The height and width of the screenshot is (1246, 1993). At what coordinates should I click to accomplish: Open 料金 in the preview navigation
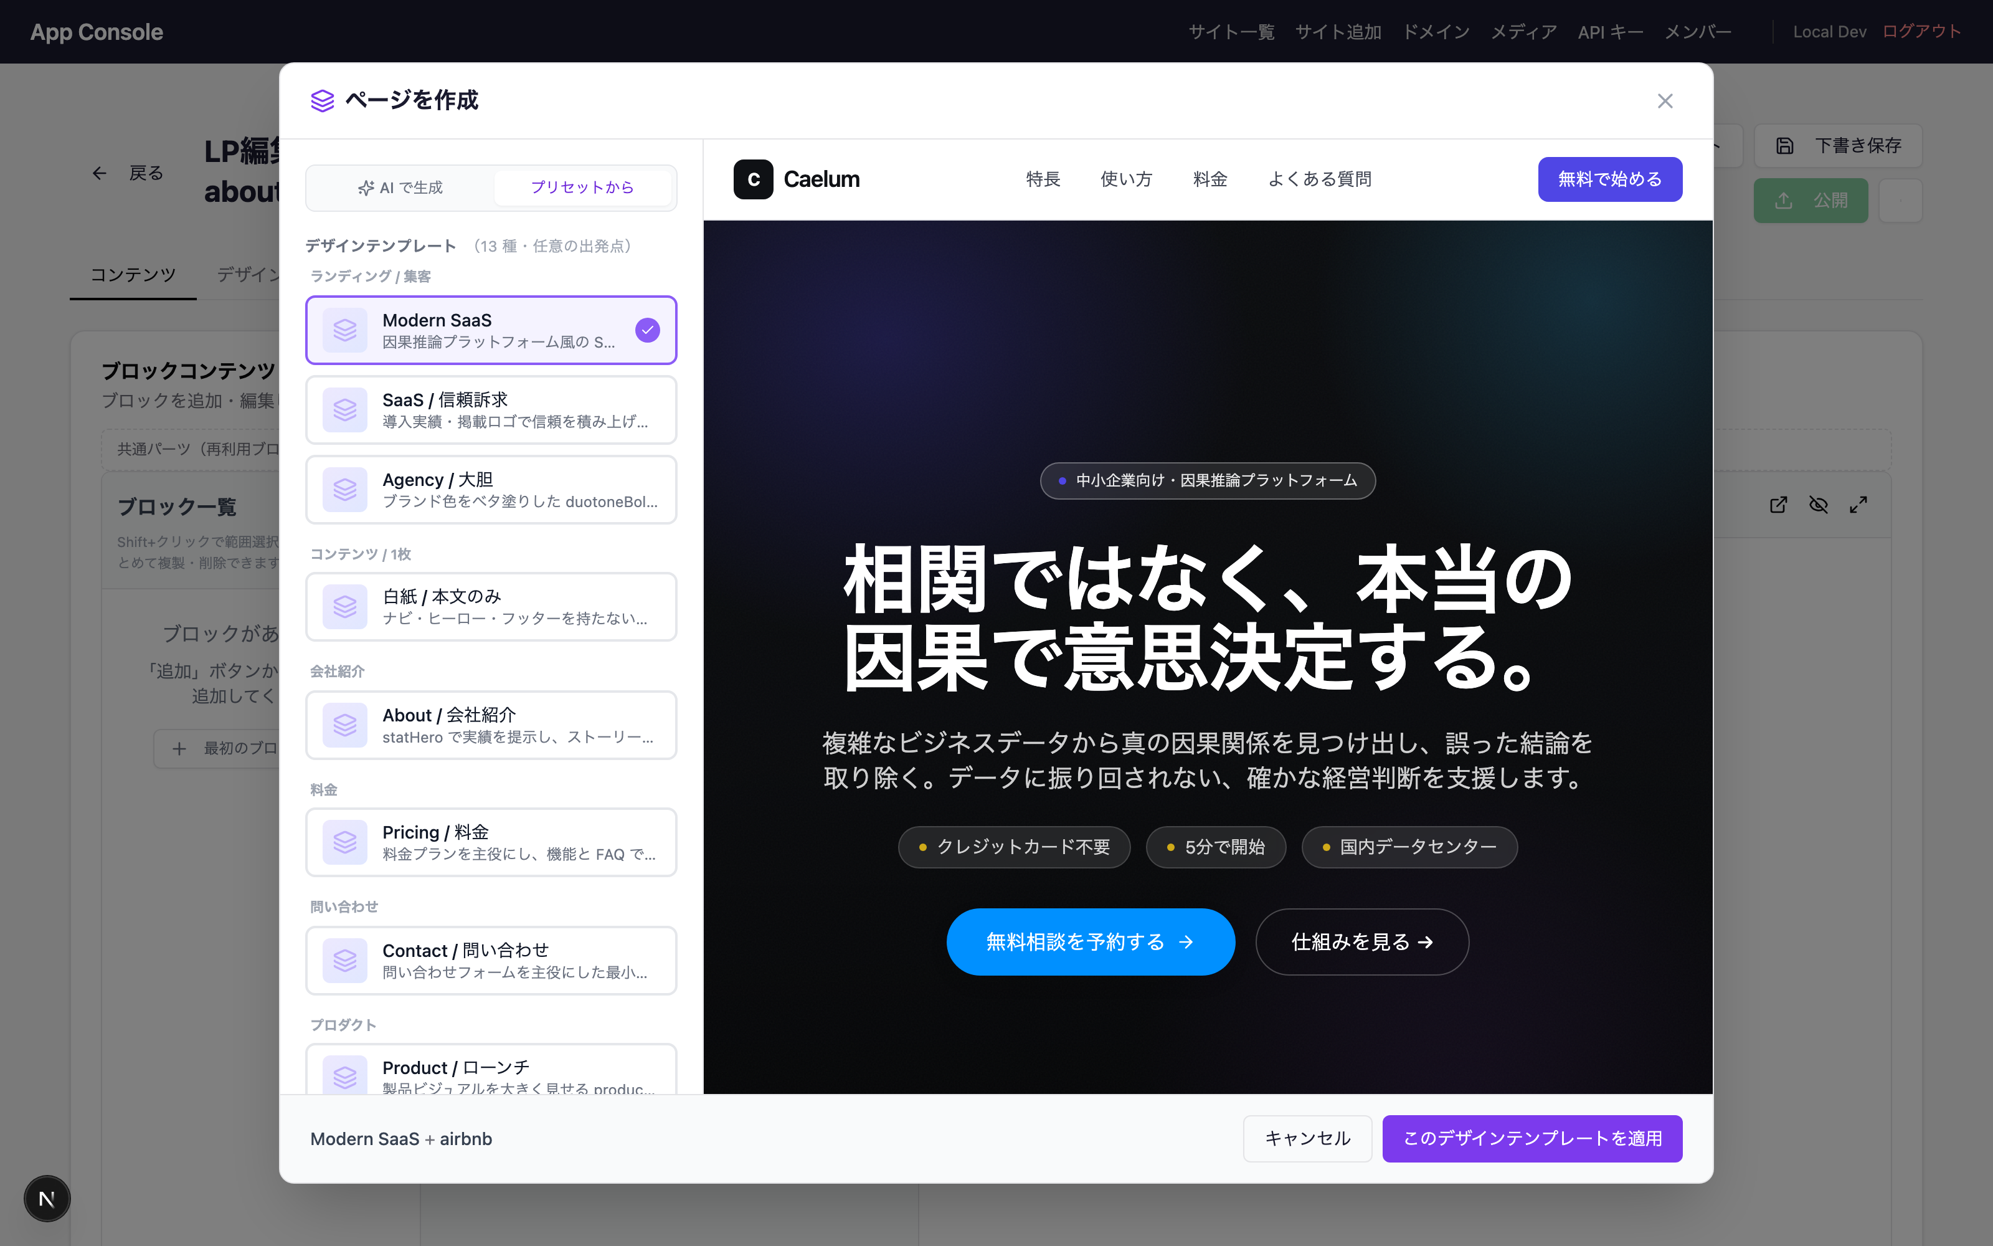(1210, 179)
